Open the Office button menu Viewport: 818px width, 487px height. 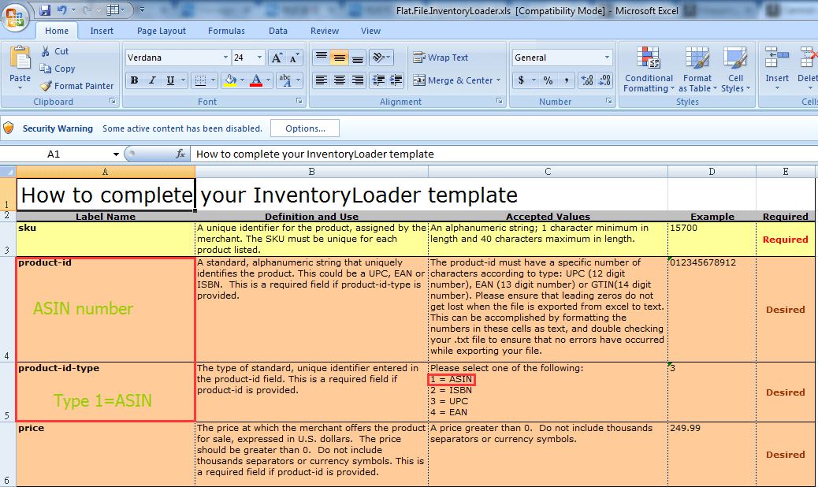pyautogui.click(x=15, y=17)
